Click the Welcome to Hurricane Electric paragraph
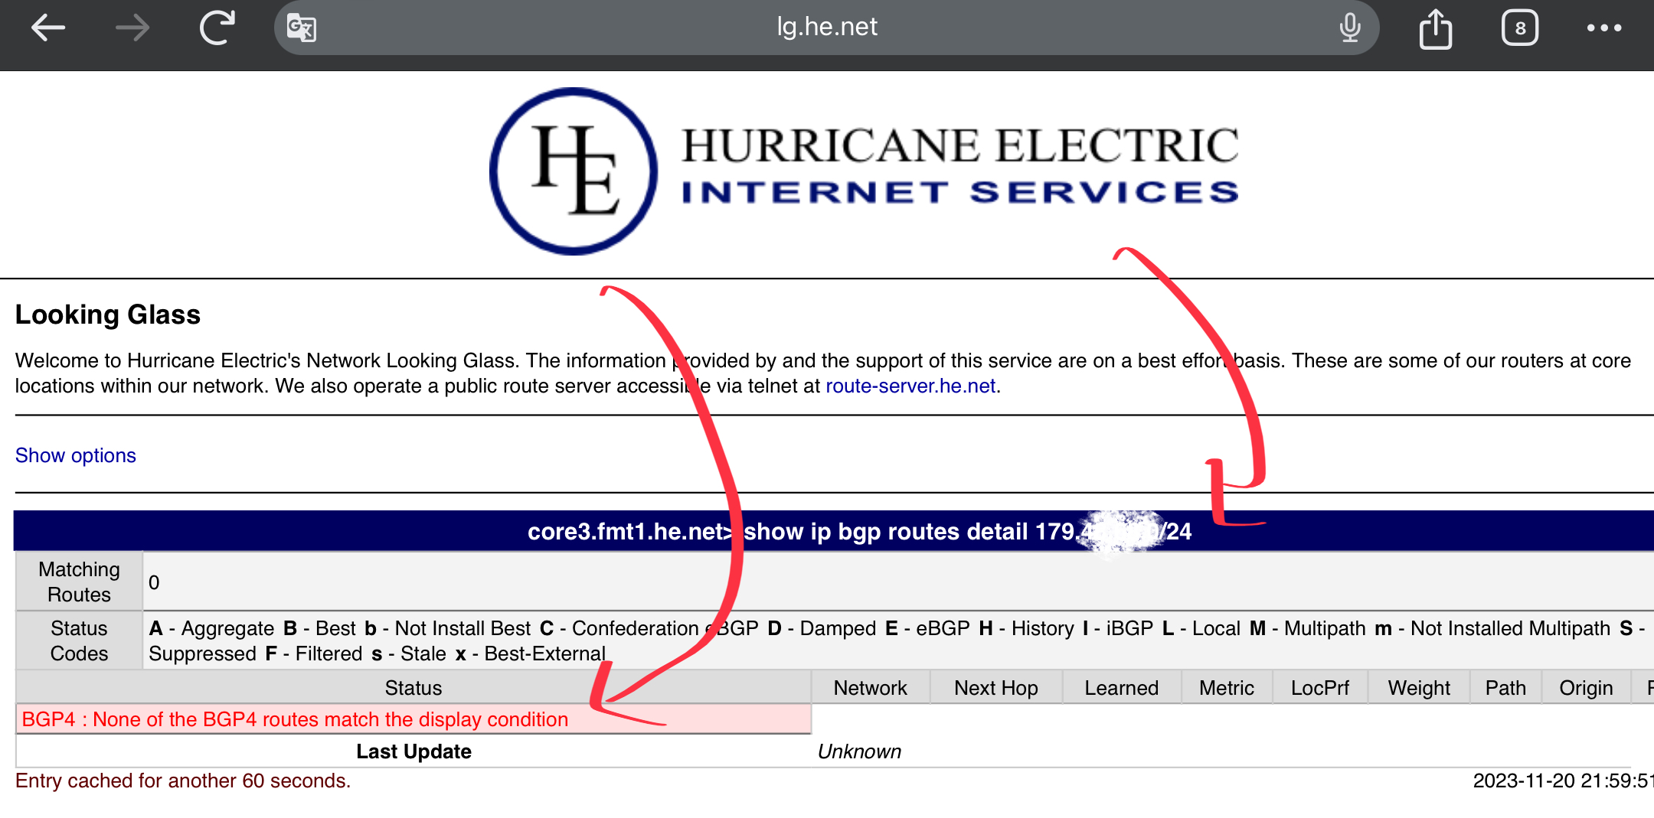Image resolution: width=1654 pixels, height=818 pixels. [823, 373]
